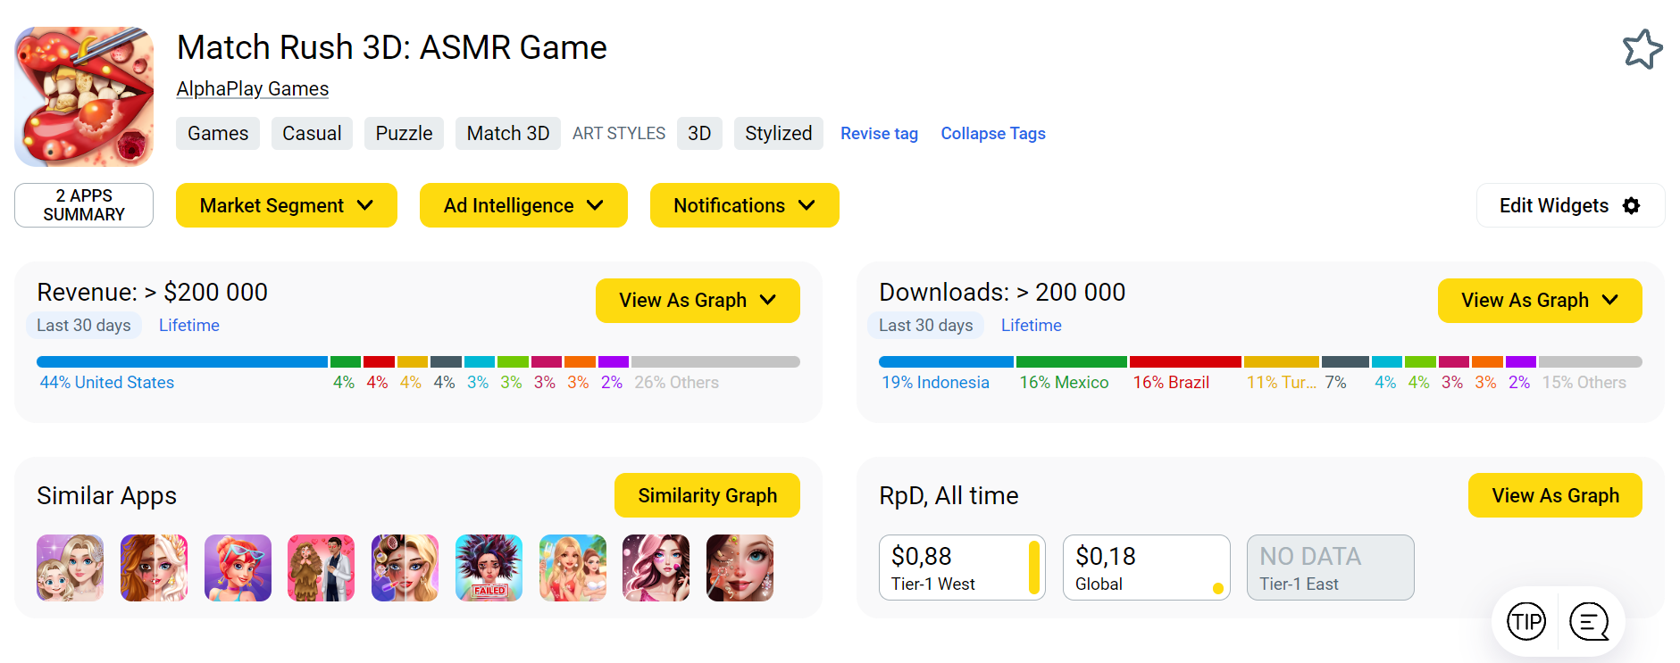Click the favorite star icon
1680x663 pixels.
coord(1642,49)
